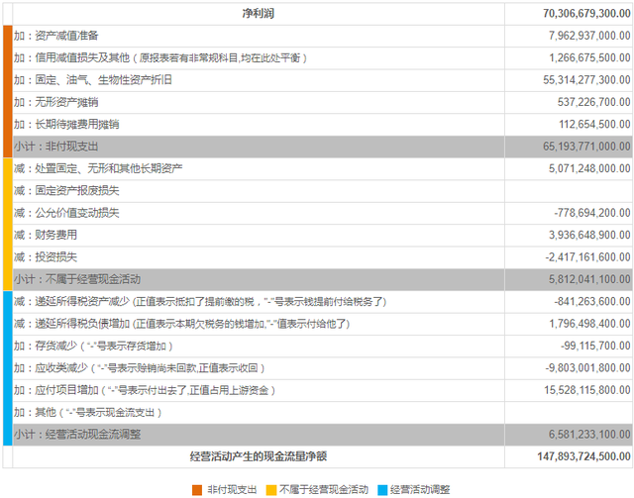Click the value -9,803,001,800.00
634x498 pixels.
pos(587,368)
